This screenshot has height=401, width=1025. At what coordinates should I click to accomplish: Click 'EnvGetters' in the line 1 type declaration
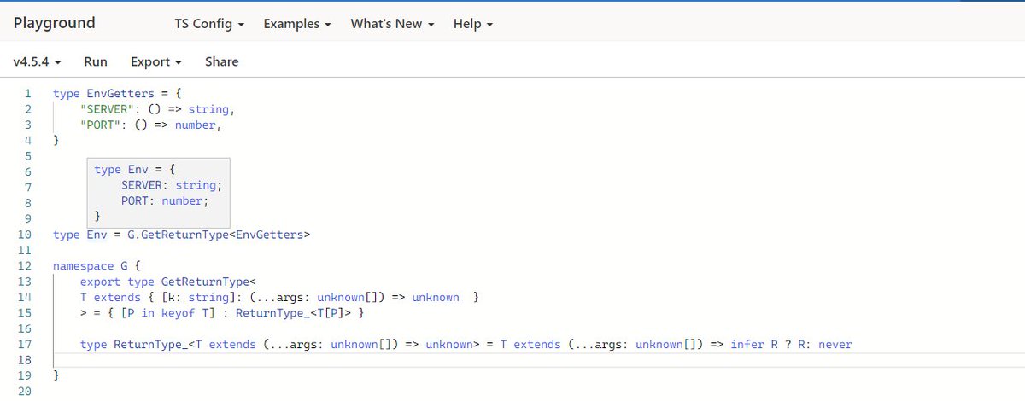[x=120, y=94]
